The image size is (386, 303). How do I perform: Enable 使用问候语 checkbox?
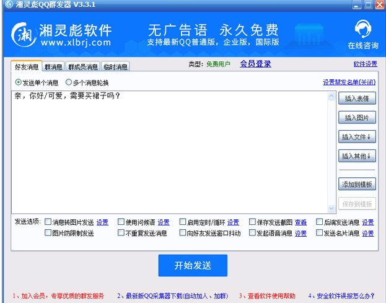(x=121, y=222)
